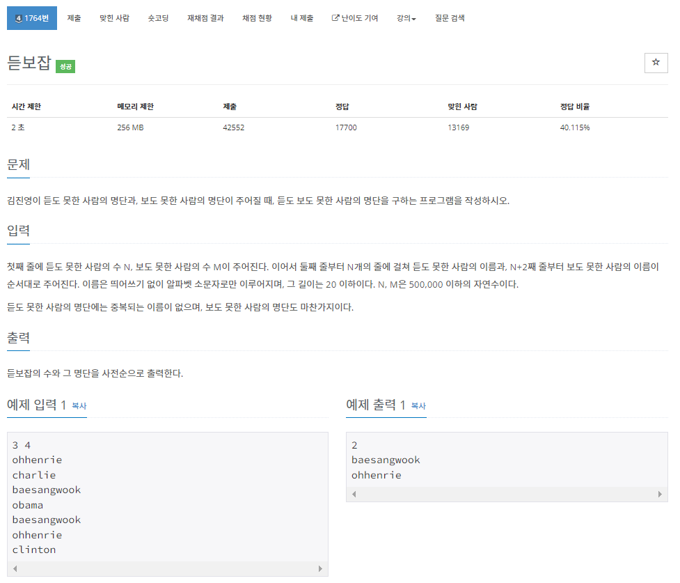Click the 예제 출력 1 heading

coord(376,405)
